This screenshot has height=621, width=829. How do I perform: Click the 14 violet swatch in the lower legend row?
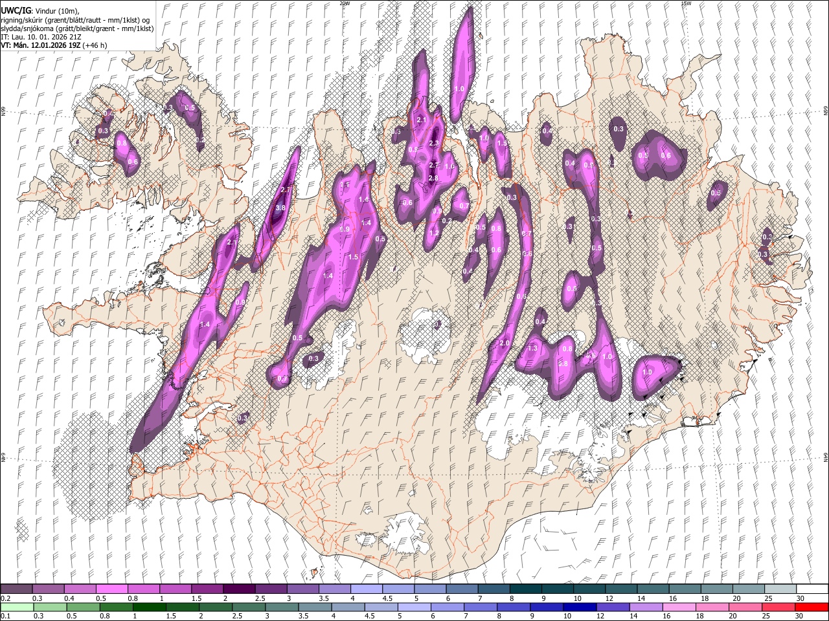(x=645, y=607)
